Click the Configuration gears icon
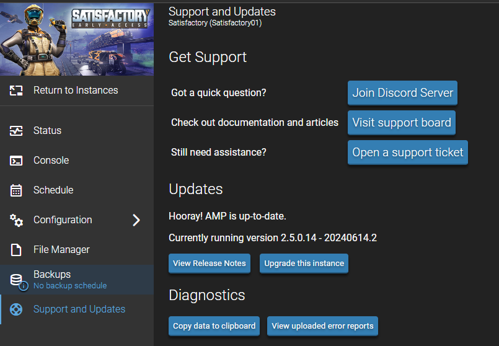Viewport: 499px width, 346px height. pyautogui.click(x=16, y=220)
